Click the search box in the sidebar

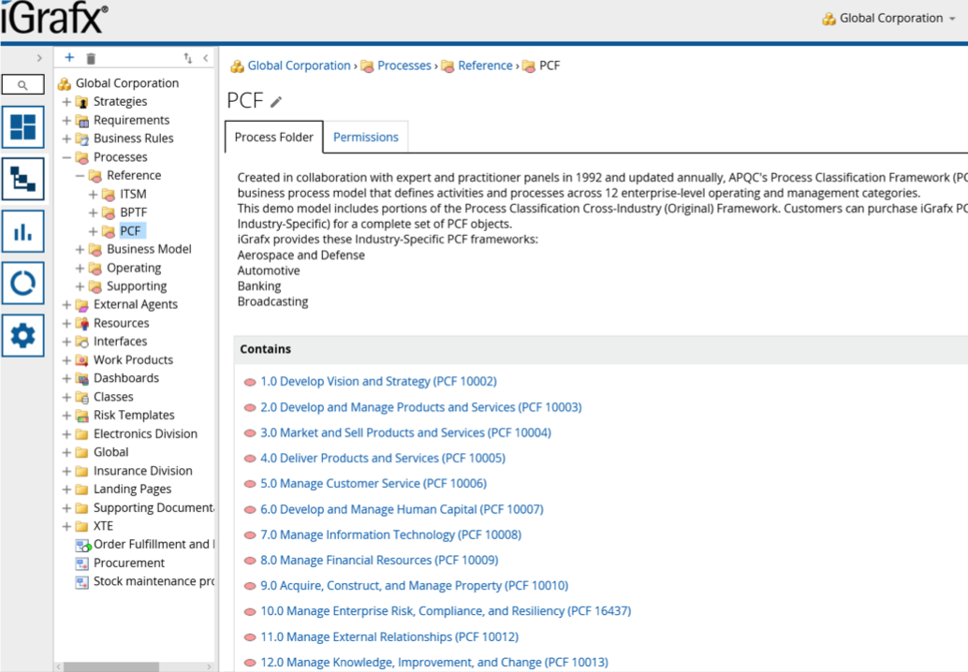22,84
